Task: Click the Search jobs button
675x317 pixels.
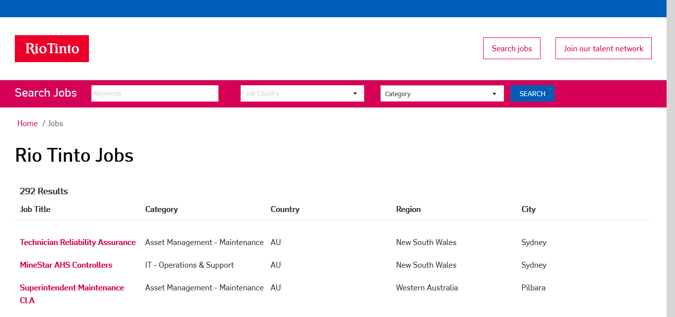Action: [511, 48]
